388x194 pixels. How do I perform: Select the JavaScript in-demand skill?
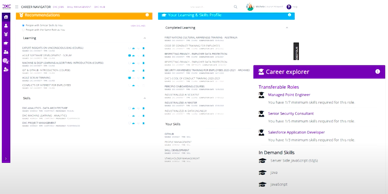pos(279,184)
